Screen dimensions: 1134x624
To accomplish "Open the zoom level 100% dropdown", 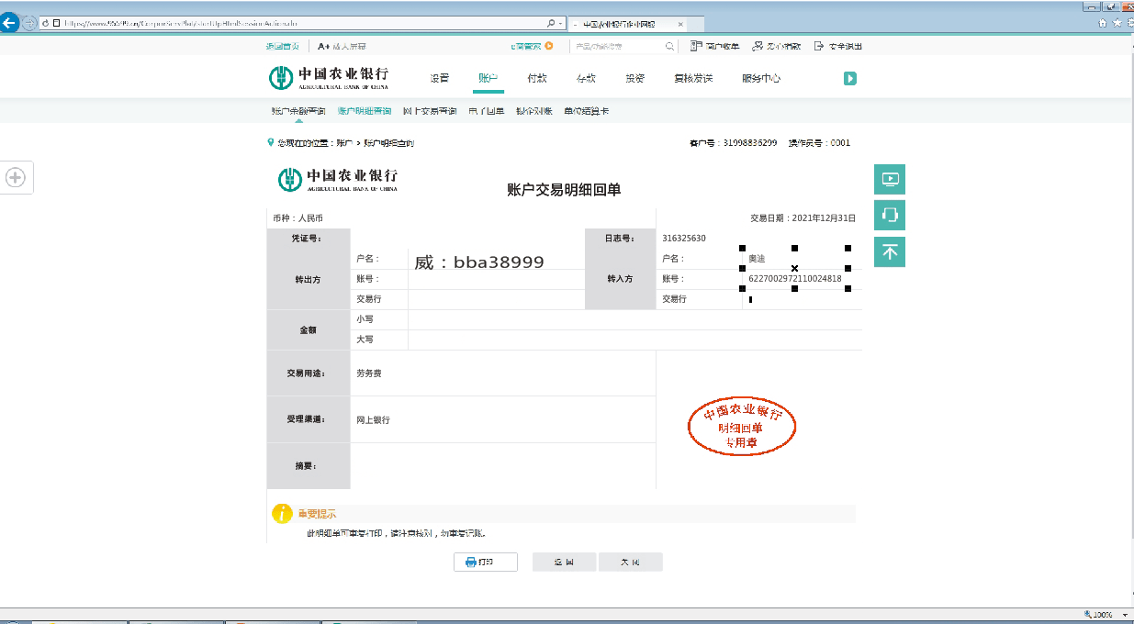I will pos(1126,615).
